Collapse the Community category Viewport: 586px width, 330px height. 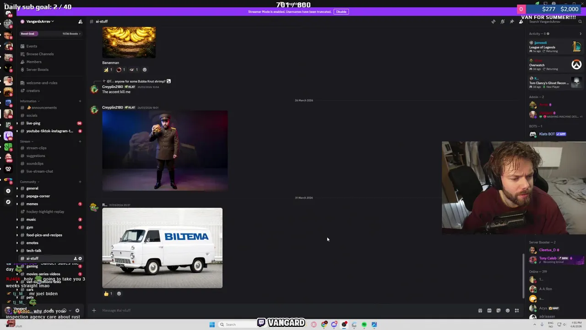click(29, 181)
